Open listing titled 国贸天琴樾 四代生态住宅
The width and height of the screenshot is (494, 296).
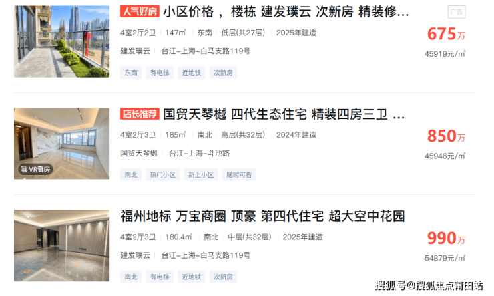click(284, 114)
